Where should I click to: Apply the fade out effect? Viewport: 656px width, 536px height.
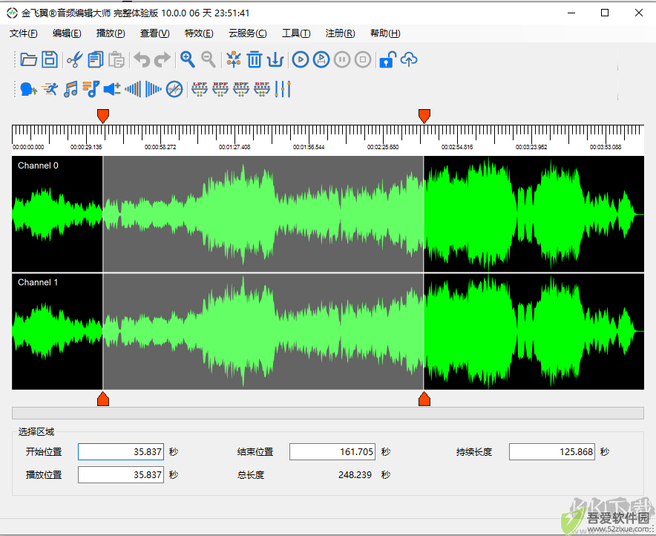coord(153,89)
